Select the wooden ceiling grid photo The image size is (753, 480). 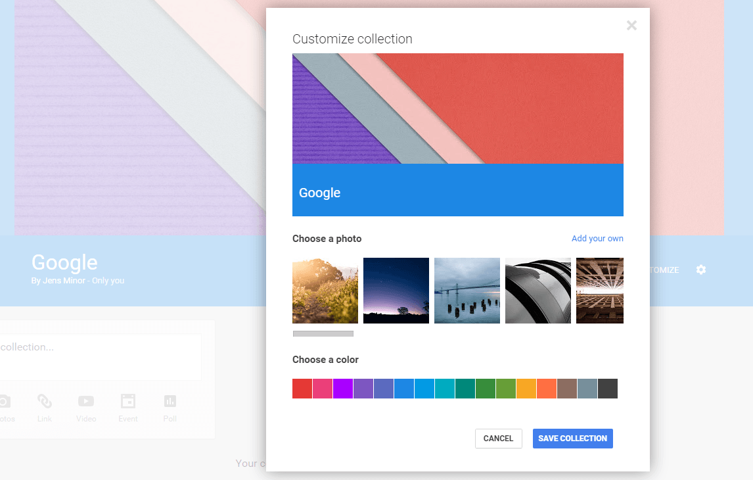(599, 291)
